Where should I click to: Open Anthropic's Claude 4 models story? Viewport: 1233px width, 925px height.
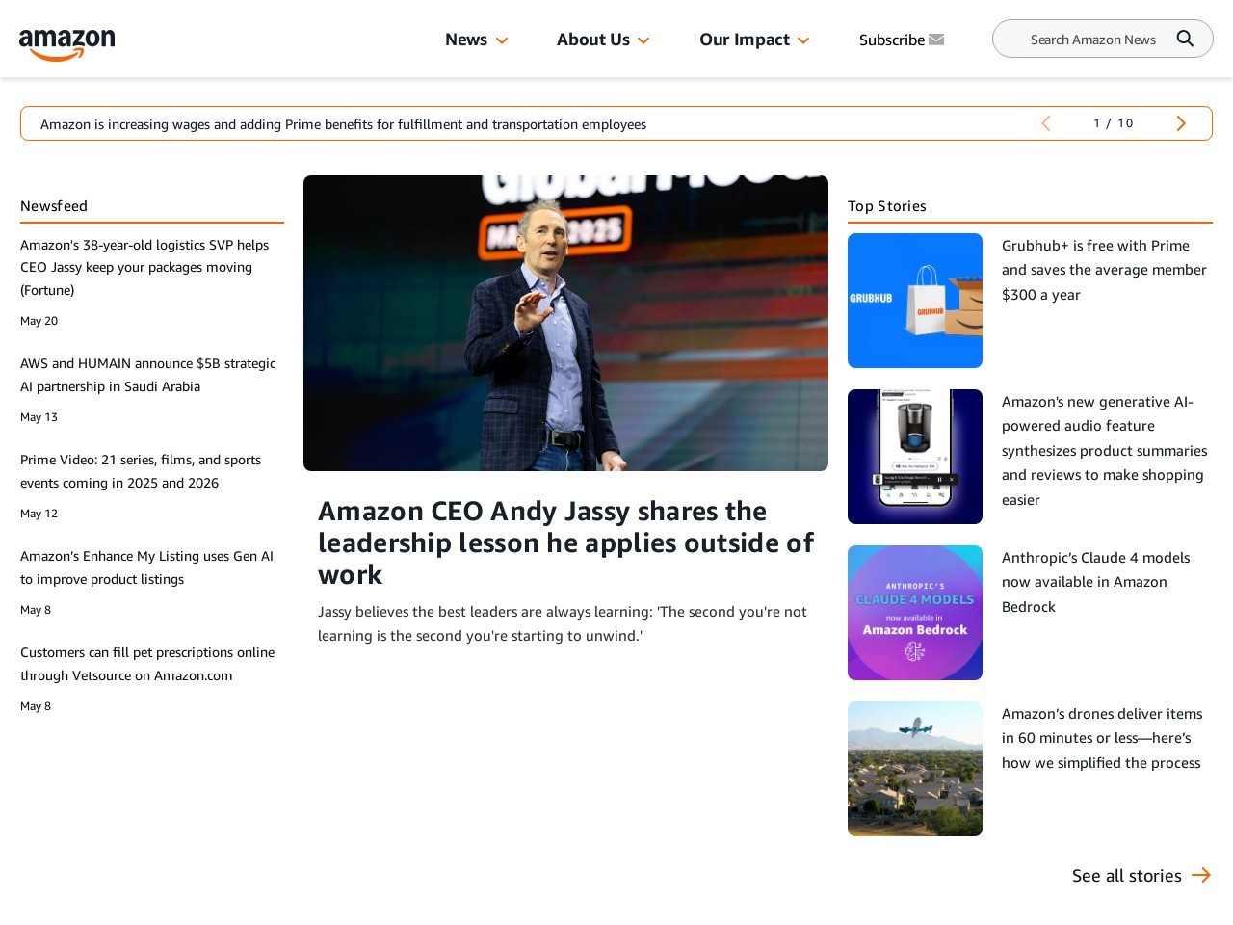tap(1095, 582)
